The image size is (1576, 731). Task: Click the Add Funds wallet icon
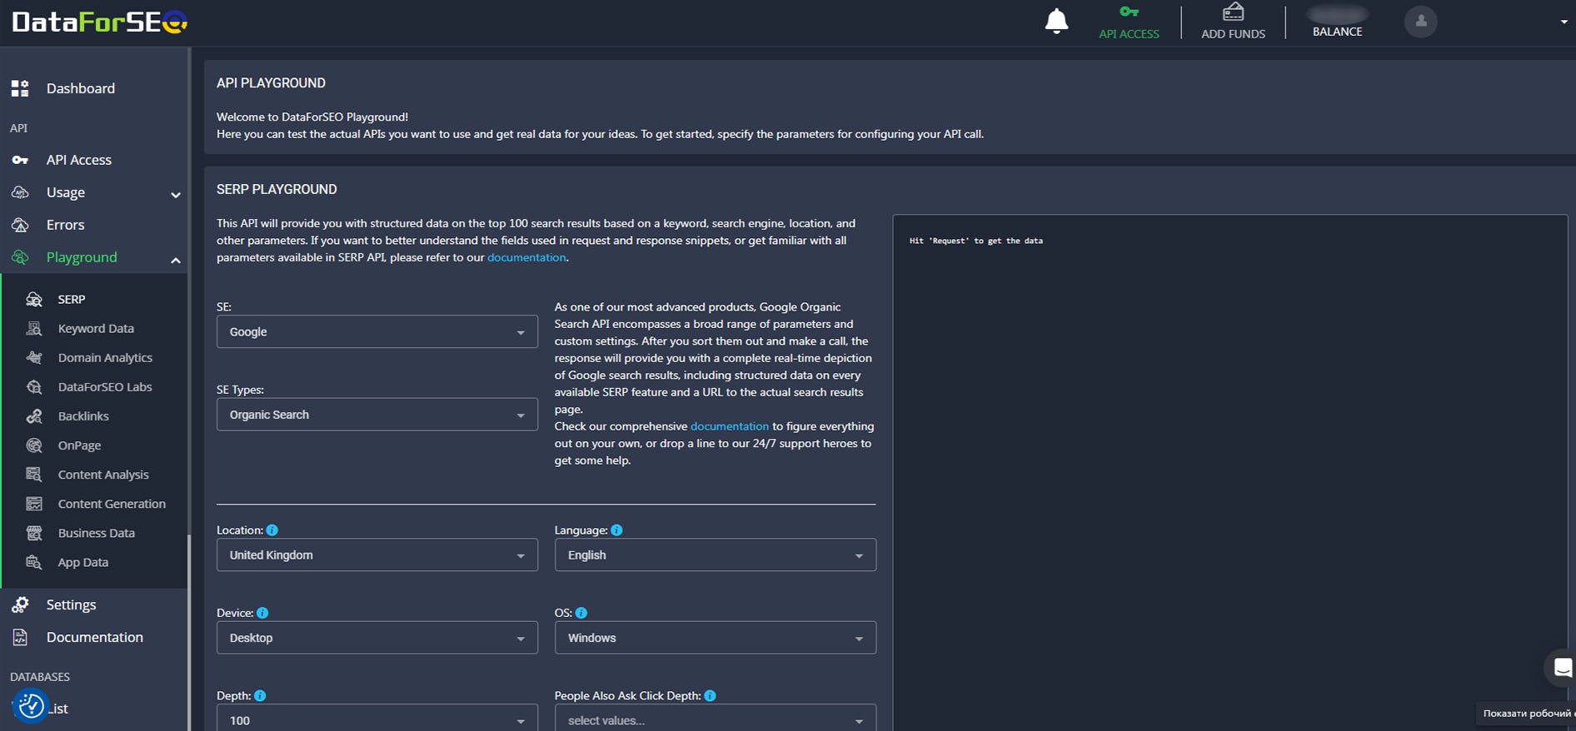[x=1233, y=12]
